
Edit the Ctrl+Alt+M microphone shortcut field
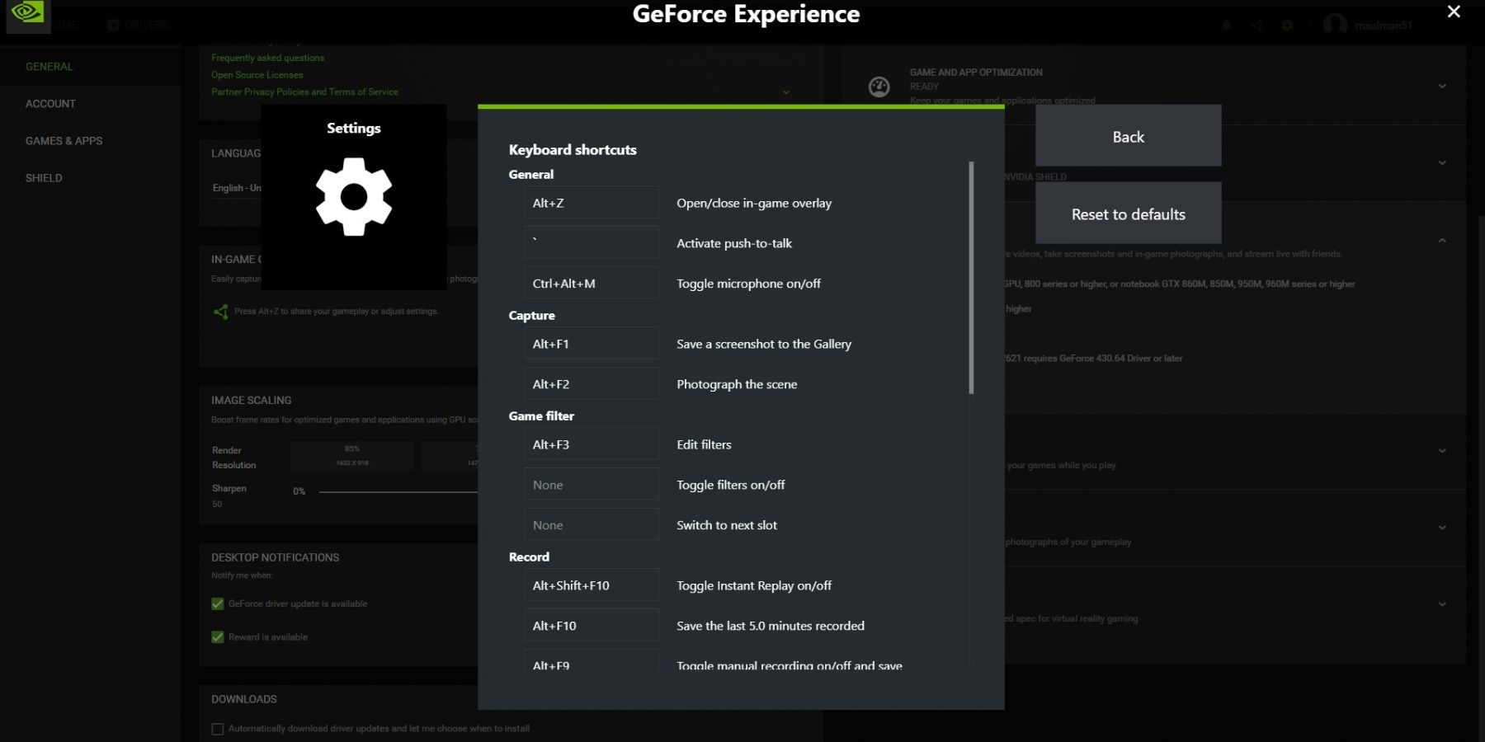[x=592, y=284]
